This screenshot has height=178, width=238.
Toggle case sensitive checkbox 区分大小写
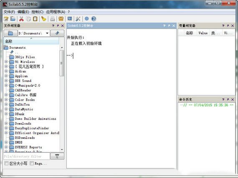[x=6, y=163]
